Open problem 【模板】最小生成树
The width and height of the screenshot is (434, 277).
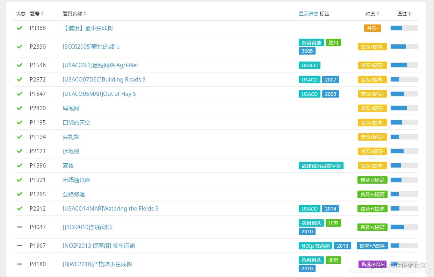88,28
